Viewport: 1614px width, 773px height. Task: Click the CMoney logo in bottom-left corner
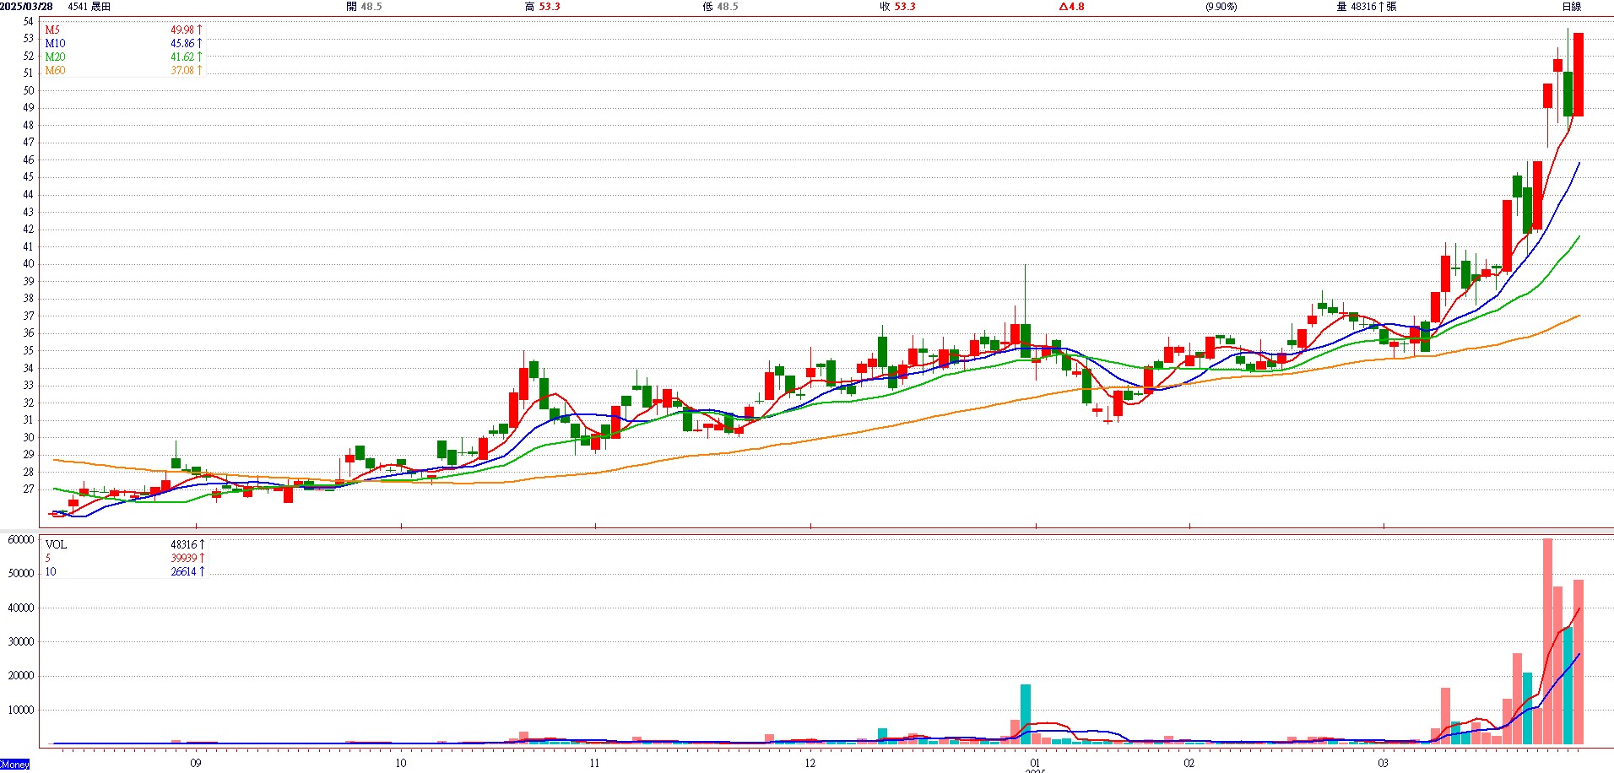tap(15, 764)
